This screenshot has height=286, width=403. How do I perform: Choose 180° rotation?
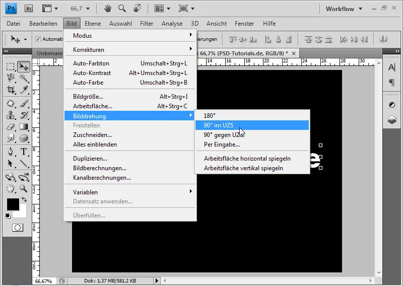pyautogui.click(x=252, y=116)
